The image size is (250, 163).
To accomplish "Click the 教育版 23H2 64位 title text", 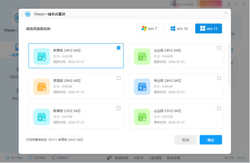I will [67, 111].
